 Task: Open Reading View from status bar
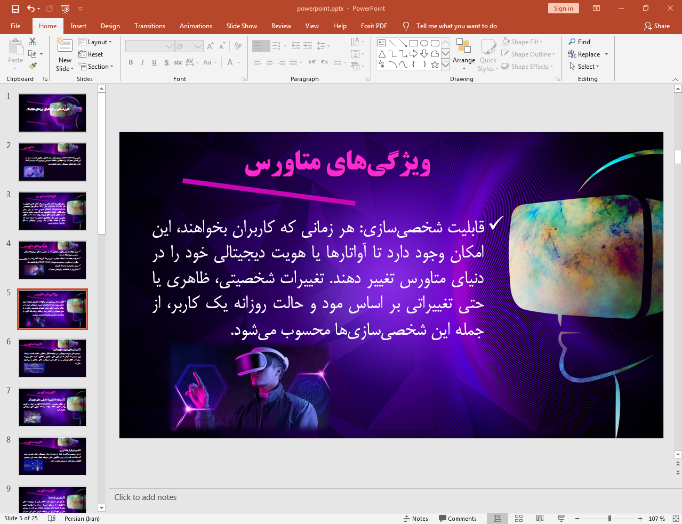coord(540,518)
